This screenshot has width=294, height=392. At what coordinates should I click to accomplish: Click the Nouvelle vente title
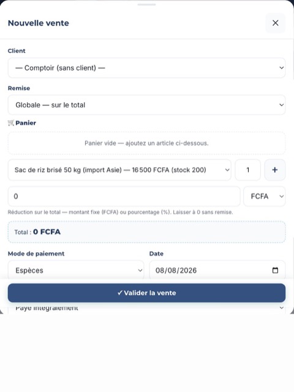point(39,23)
